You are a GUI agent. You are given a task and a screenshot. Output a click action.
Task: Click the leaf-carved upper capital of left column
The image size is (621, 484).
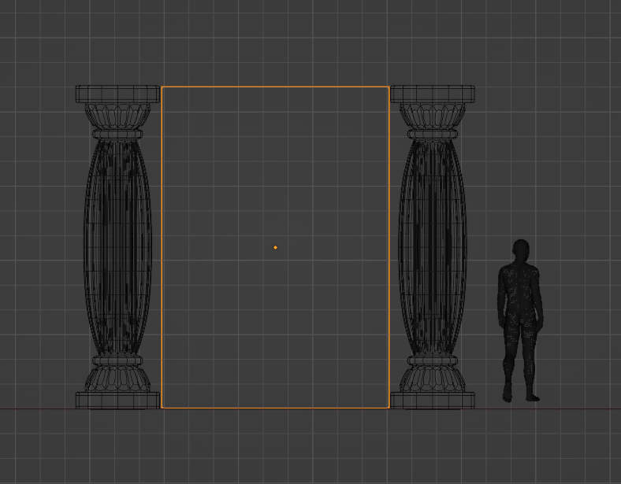117,116
